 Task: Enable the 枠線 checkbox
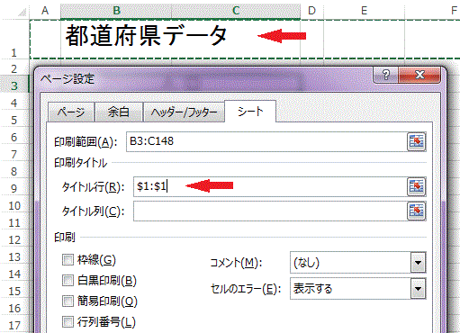click(x=68, y=260)
